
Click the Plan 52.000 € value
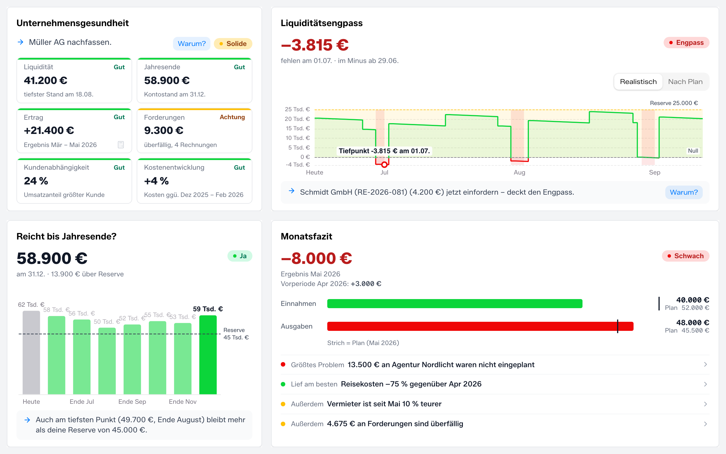687,308
